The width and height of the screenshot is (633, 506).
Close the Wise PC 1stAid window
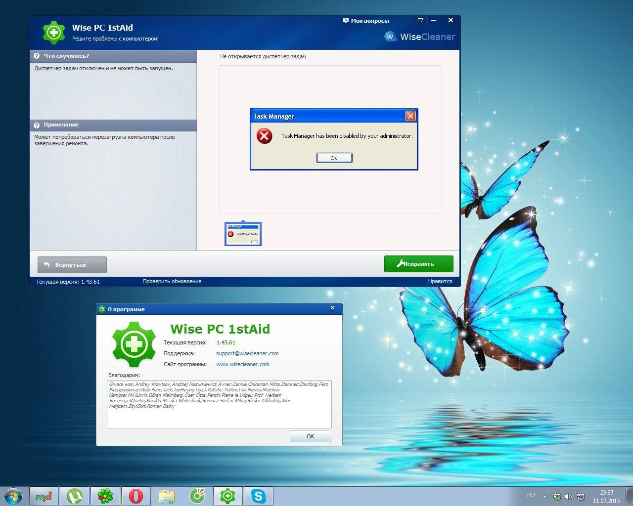click(451, 20)
